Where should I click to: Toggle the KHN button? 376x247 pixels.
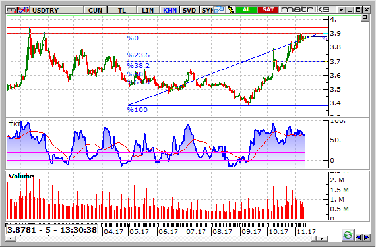pyautogui.click(x=170, y=10)
